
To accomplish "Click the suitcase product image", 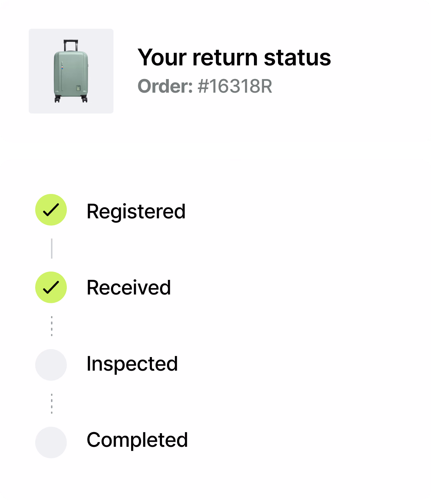I will pos(71,70).
